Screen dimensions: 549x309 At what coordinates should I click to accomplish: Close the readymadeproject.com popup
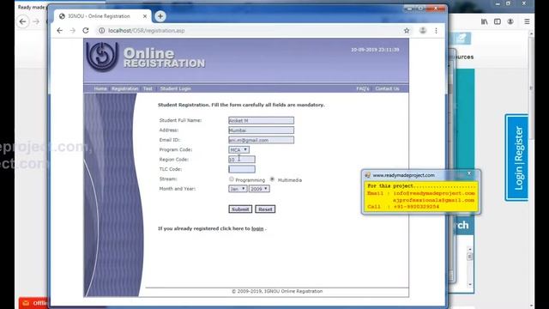(469, 173)
